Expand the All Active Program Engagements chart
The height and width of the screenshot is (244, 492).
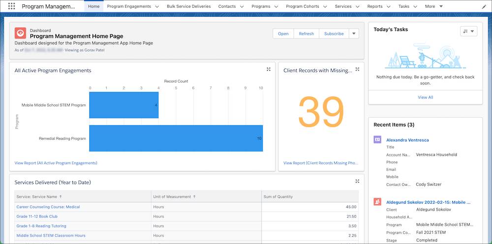[269, 69]
